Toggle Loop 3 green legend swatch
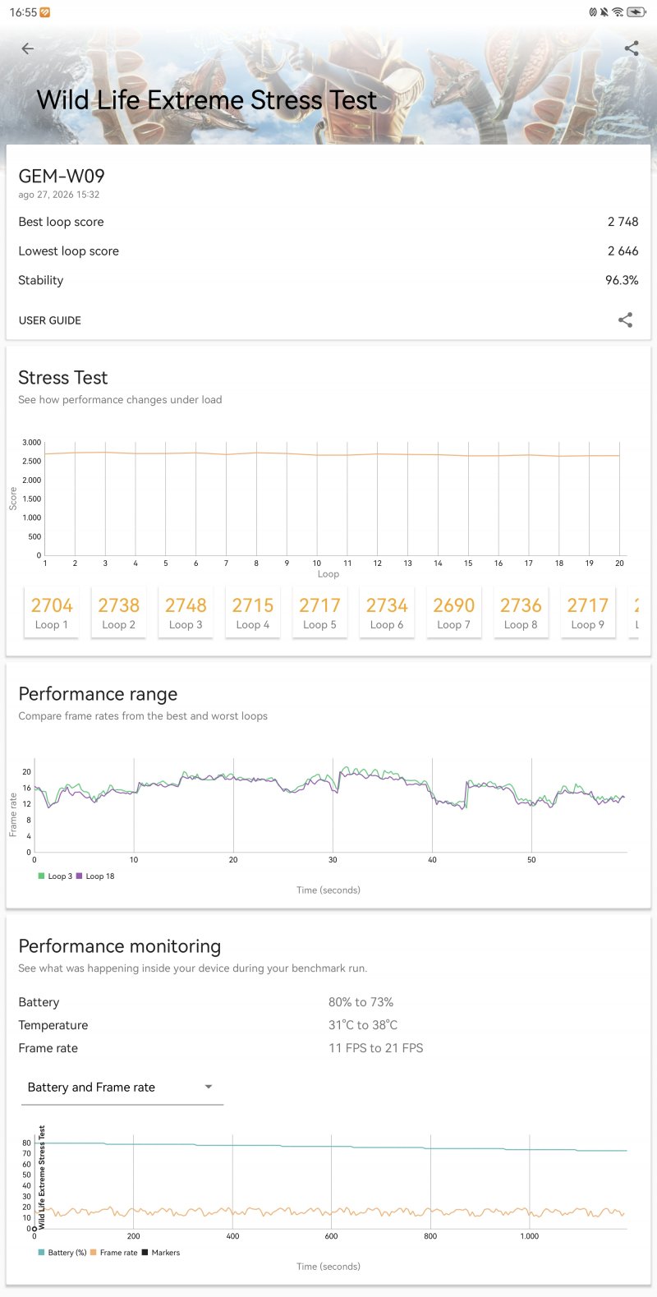Image resolution: width=657 pixels, height=1297 pixels. click(x=41, y=876)
